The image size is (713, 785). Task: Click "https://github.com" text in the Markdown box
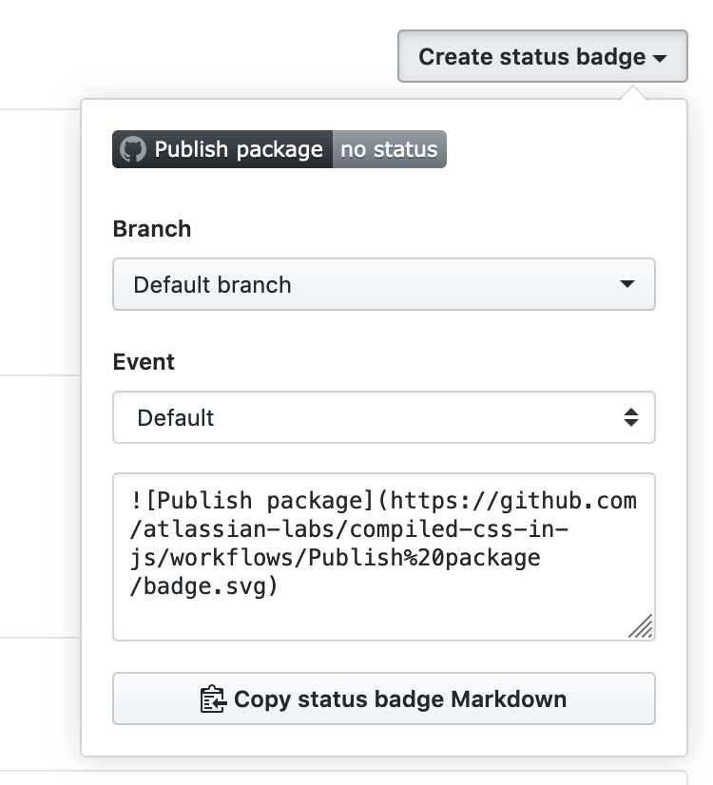coord(513,500)
